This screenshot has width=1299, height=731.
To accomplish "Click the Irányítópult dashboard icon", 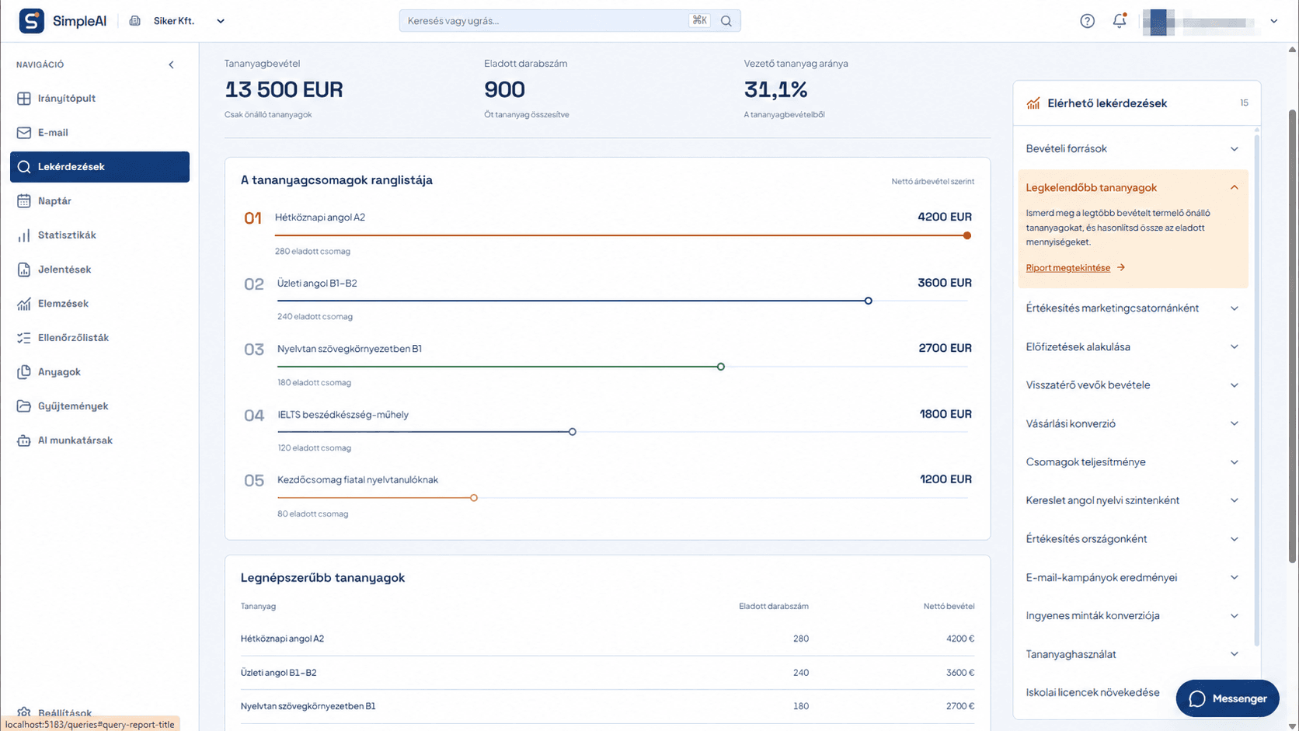I will coord(24,99).
